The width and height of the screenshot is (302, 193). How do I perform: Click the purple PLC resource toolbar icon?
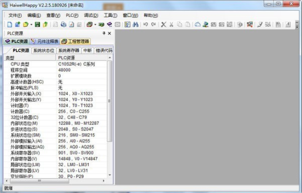click(x=110, y=25)
